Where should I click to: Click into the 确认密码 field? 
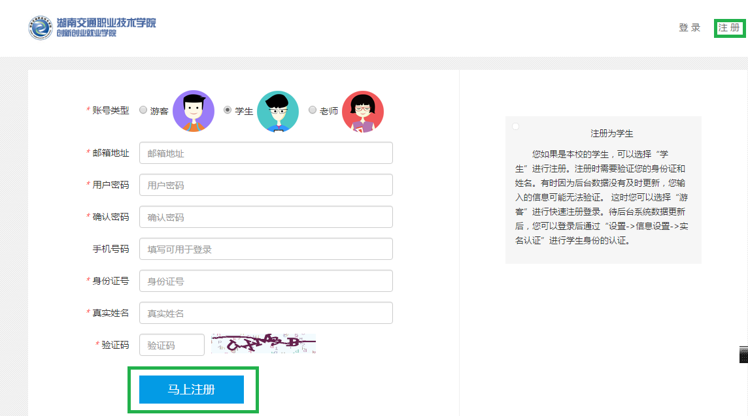(265, 217)
